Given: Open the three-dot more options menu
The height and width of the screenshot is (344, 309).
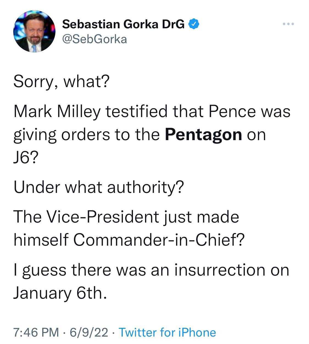Looking at the screenshot, I should pyautogui.click(x=288, y=24).
